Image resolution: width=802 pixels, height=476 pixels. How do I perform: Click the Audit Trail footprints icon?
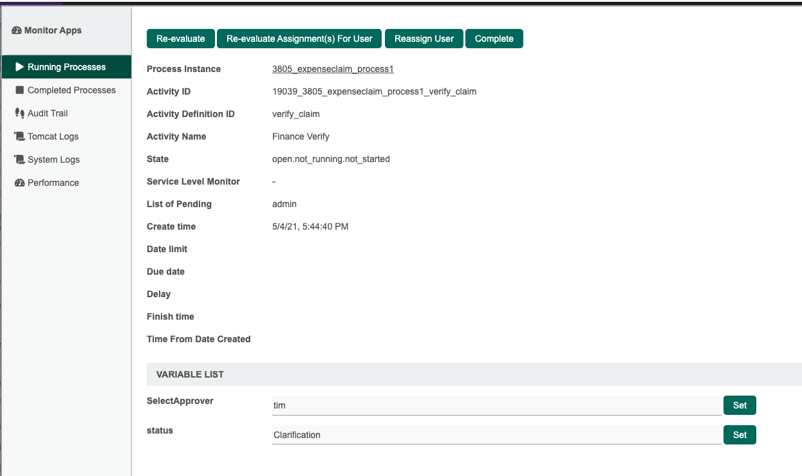point(20,113)
